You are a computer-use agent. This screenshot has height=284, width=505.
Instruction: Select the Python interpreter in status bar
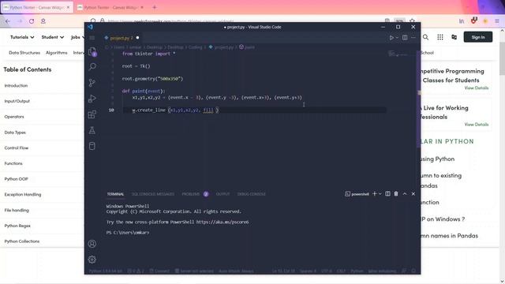pos(105,271)
